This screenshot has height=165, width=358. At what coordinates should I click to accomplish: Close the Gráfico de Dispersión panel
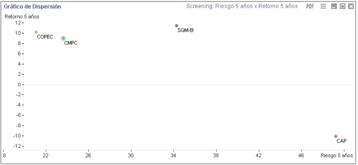pyautogui.click(x=351, y=6)
